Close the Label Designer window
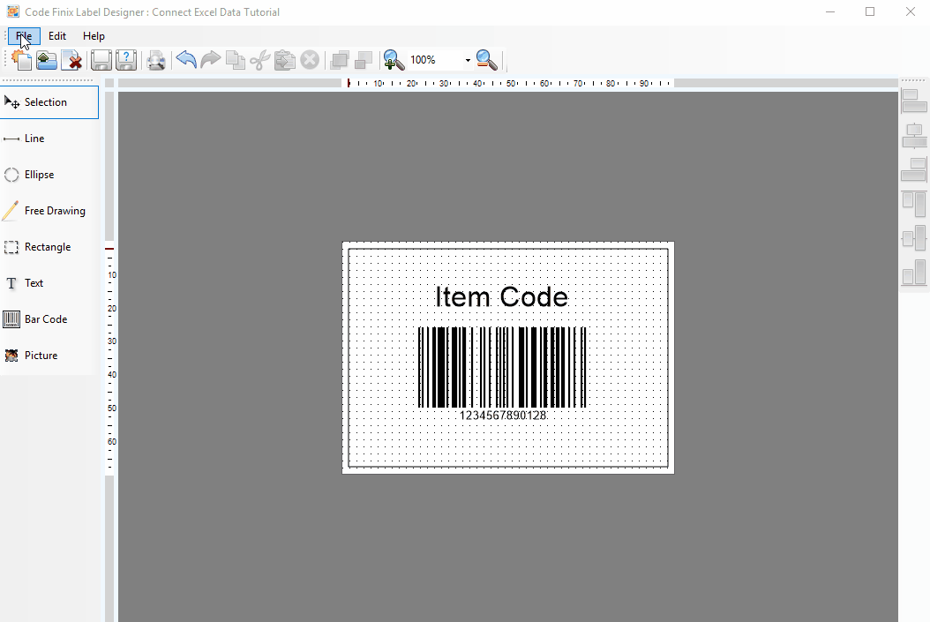The image size is (930, 622). coord(911,11)
